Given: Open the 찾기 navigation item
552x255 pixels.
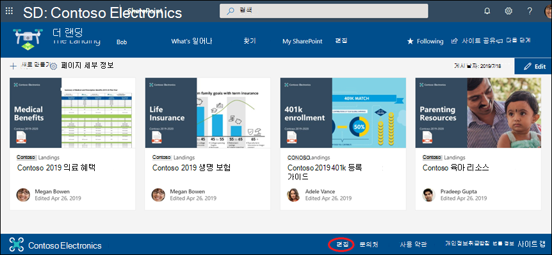Looking at the screenshot, I should pos(250,41).
